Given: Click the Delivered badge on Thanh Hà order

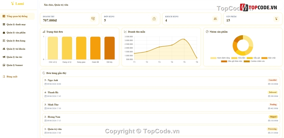Looking at the screenshot, I should 273,92.
